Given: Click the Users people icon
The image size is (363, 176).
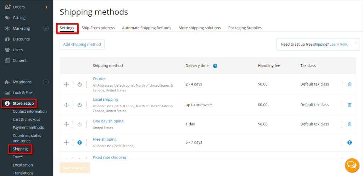Looking at the screenshot, I should [7, 50].
